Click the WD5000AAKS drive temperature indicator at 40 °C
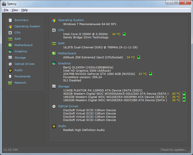Screen dimensions: 193x155 tap(184, 93)
